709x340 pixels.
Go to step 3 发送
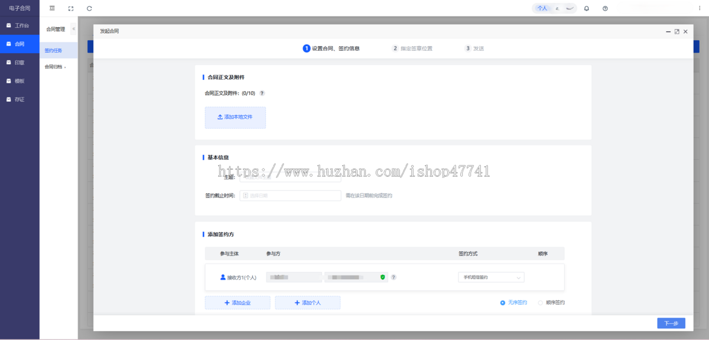click(x=474, y=48)
